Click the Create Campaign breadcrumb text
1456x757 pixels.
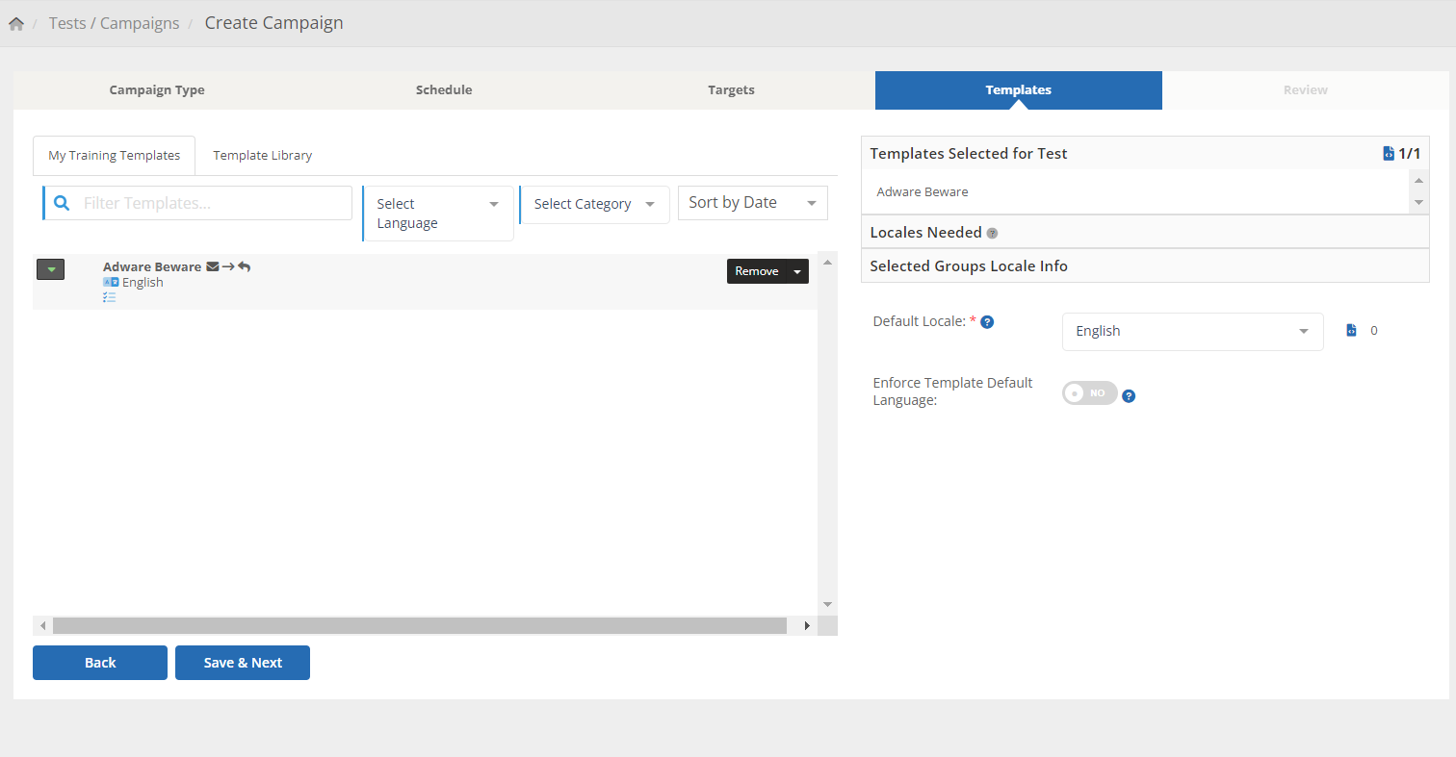pos(274,23)
